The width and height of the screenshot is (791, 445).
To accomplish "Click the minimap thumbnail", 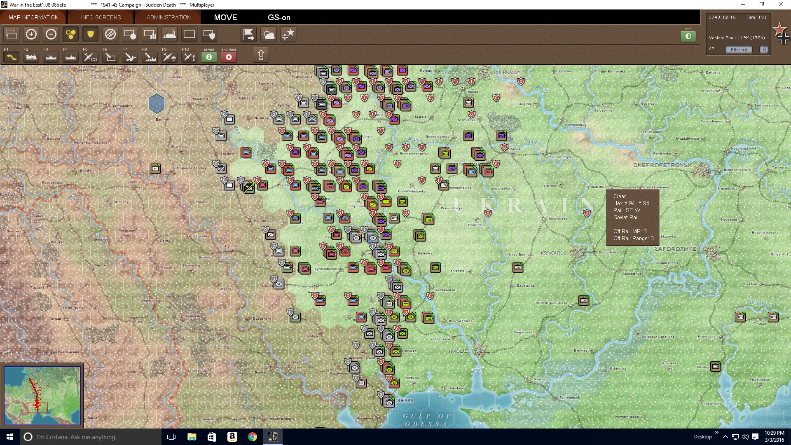I will [x=42, y=395].
